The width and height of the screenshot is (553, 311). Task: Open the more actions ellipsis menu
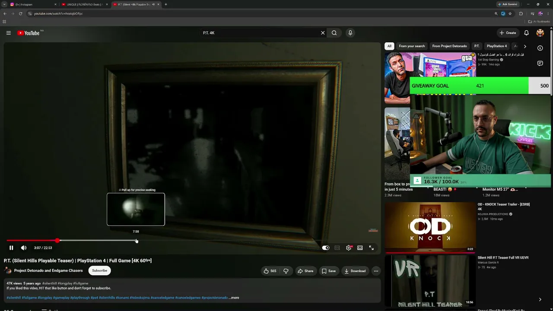(x=376, y=271)
